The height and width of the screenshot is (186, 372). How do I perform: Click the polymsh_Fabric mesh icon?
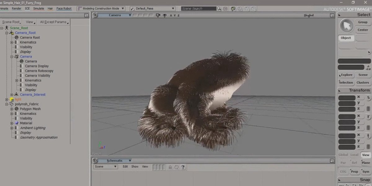pos(11,104)
